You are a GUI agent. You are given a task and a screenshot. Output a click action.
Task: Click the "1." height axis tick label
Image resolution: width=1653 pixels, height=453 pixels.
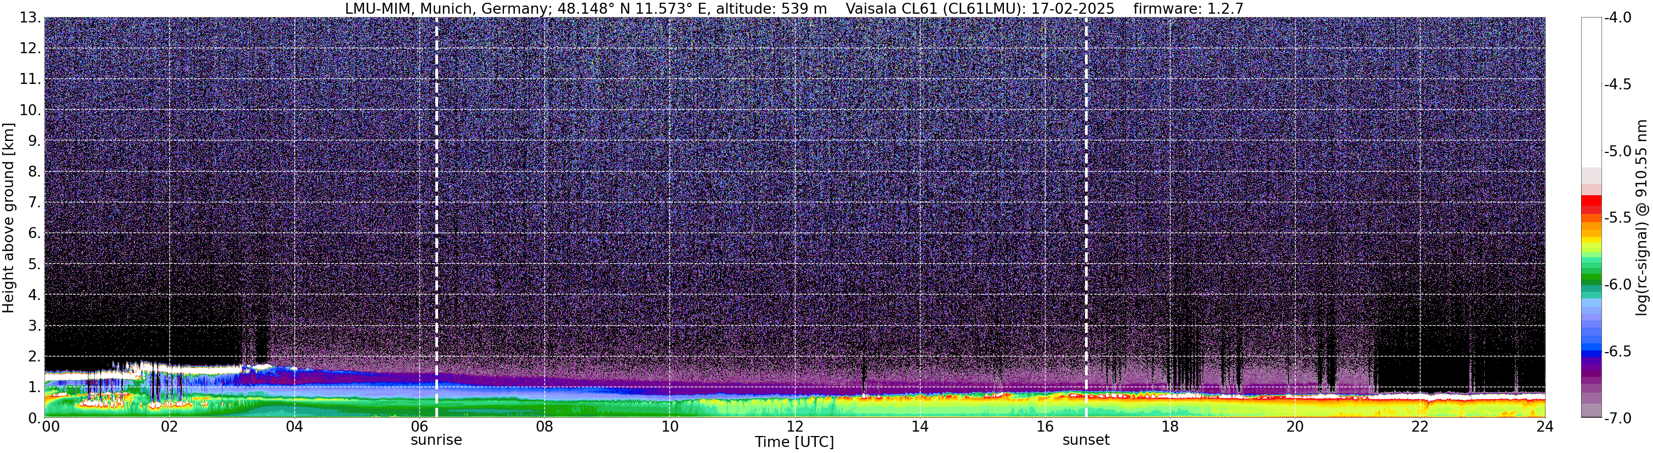coord(35,388)
